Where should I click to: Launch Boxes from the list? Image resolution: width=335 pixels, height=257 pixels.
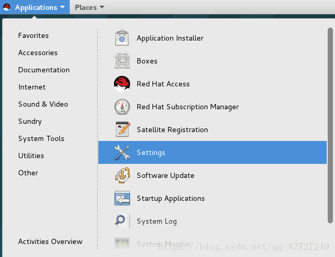[x=212, y=61]
